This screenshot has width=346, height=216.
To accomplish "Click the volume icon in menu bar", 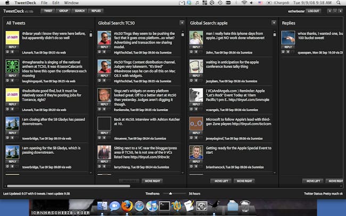I will click(252, 3).
